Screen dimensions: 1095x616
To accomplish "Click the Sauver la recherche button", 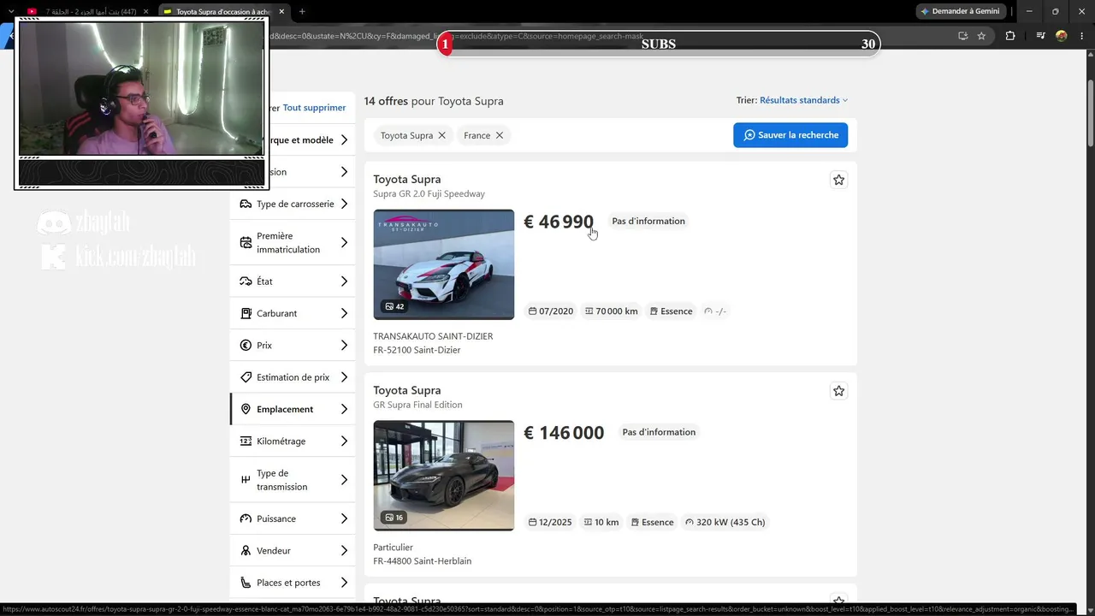I will coord(790,135).
